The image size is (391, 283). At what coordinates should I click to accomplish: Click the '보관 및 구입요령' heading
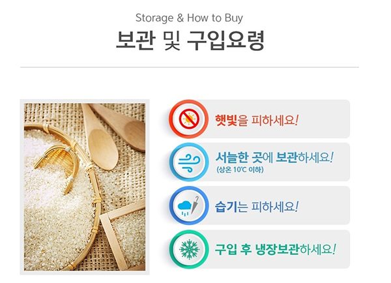(x=190, y=40)
